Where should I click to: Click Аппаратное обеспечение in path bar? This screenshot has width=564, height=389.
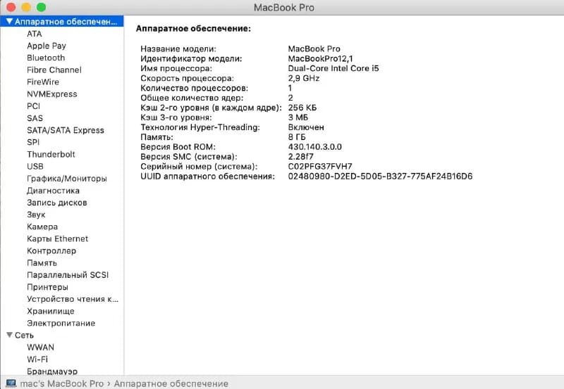pyautogui.click(x=171, y=383)
